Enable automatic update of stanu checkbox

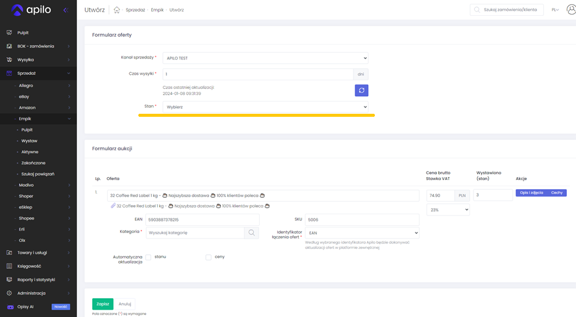pos(148,257)
